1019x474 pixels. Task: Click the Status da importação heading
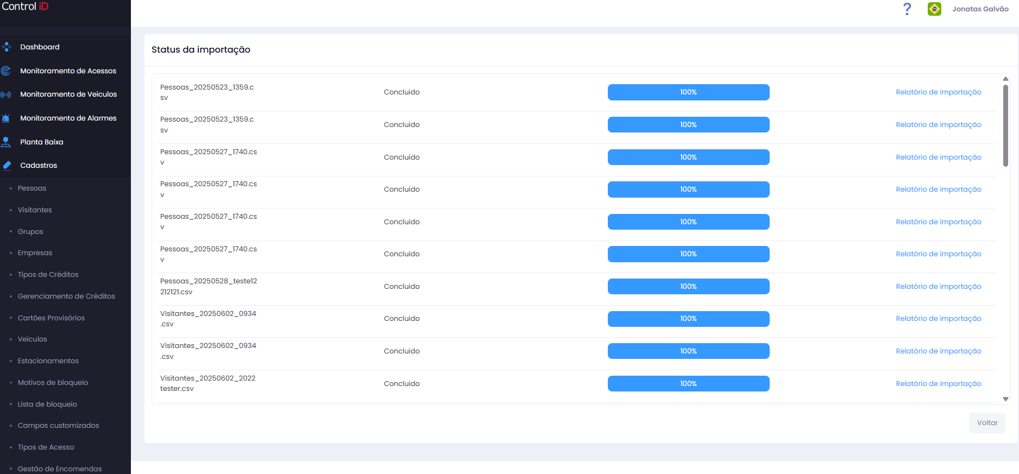tap(201, 50)
